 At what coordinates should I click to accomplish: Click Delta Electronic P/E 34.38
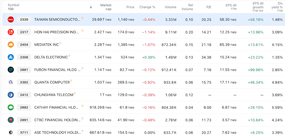click(206, 57)
